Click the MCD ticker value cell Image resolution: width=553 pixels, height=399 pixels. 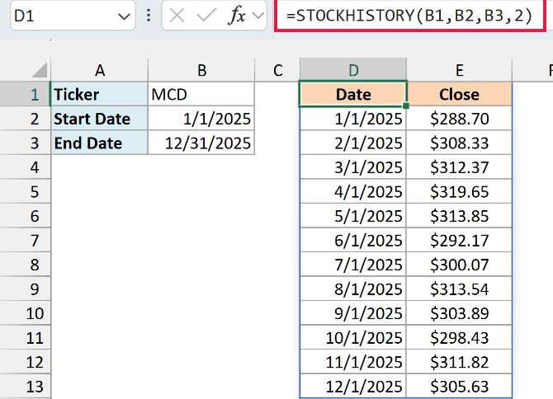coord(201,94)
